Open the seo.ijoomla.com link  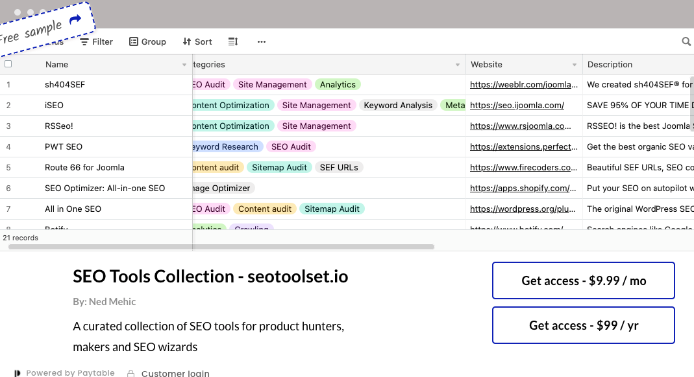[x=517, y=105]
